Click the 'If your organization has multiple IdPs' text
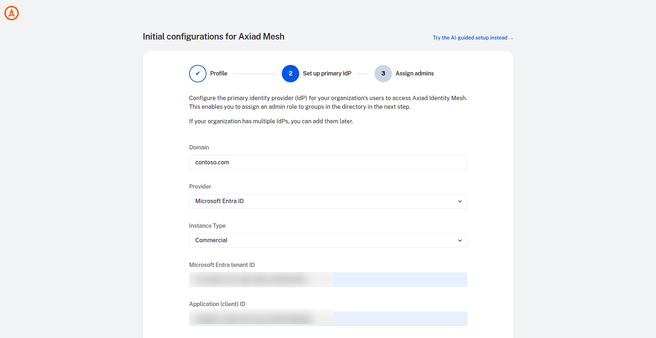Screen dimensions: 656x338 tap(271, 121)
